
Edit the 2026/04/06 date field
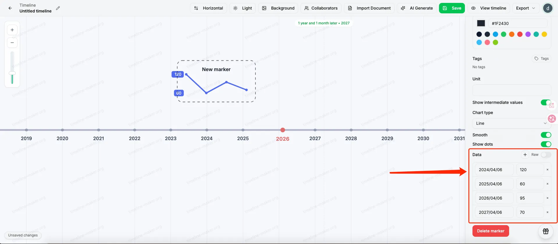click(x=494, y=198)
